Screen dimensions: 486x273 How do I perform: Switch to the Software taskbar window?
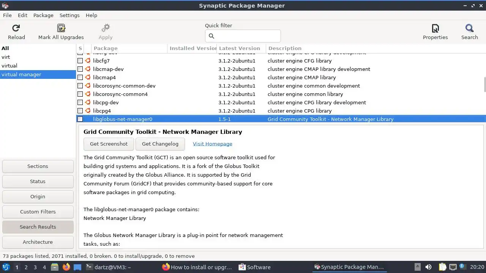[255, 267]
